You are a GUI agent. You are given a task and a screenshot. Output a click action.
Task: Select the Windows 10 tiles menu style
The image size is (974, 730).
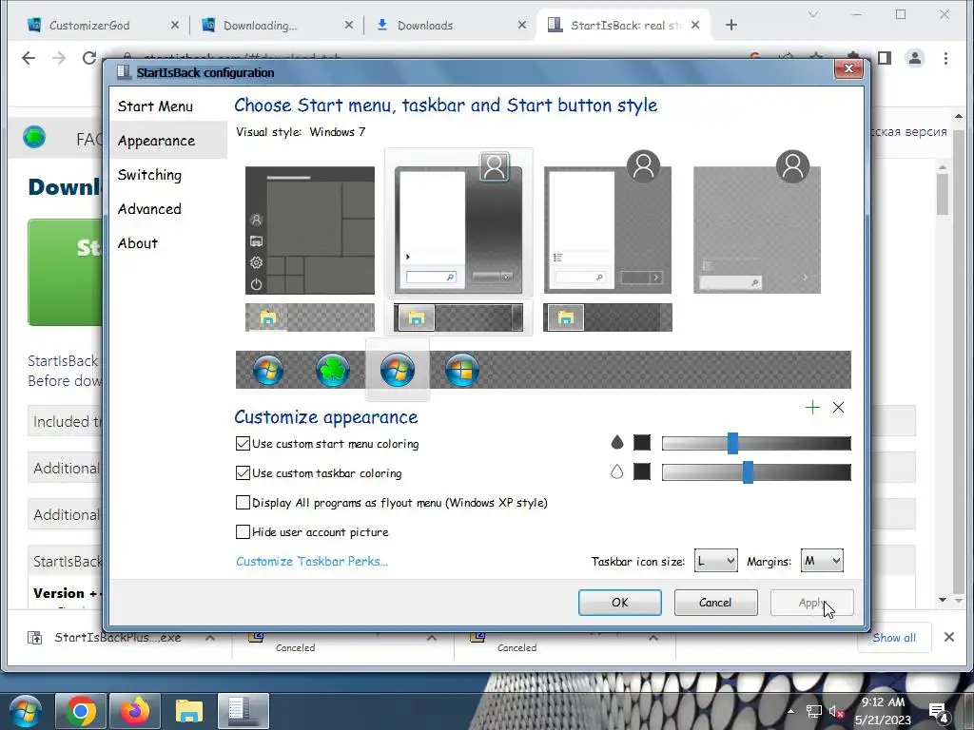coord(310,230)
